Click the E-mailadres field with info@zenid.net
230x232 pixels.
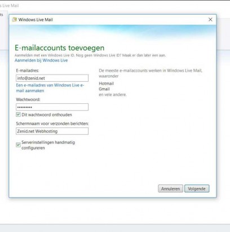(x=52, y=78)
